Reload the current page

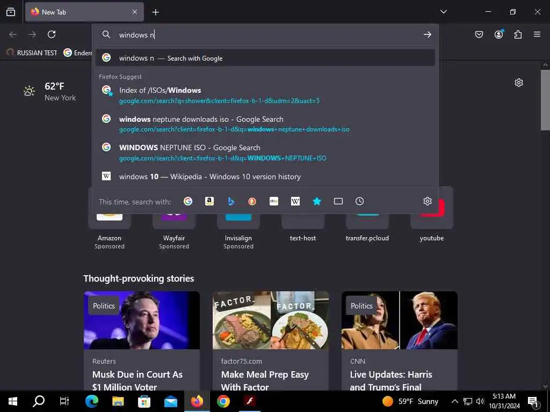pyautogui.click(x=52, y=34)
